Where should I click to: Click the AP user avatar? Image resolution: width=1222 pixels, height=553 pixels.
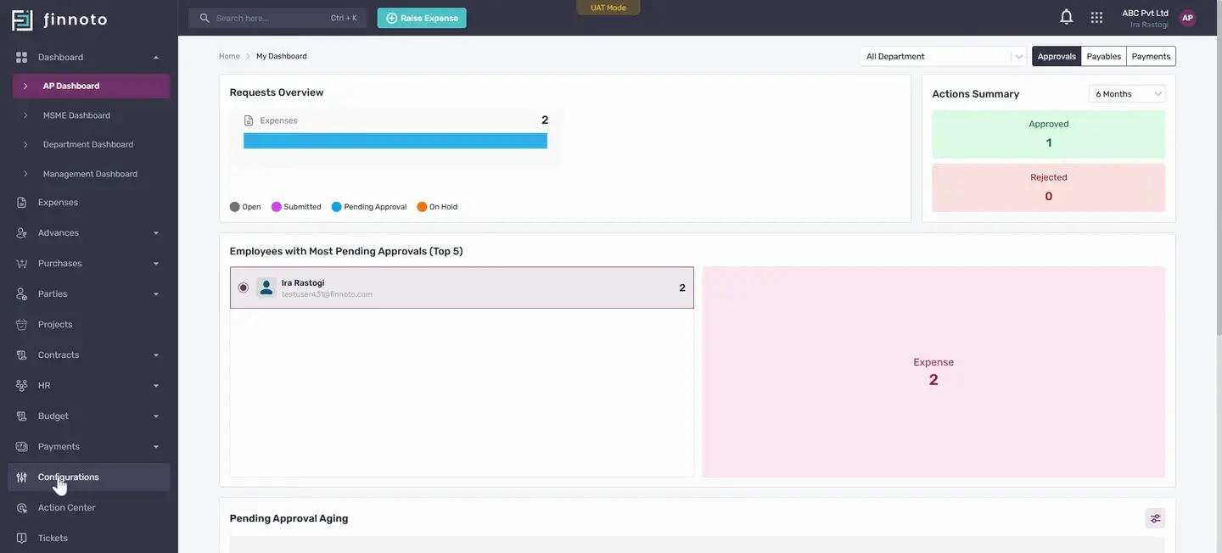click(1187, 18)
